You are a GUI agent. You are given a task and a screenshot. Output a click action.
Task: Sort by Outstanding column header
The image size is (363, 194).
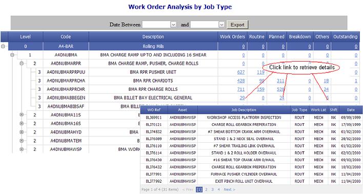tap(345, 36)
